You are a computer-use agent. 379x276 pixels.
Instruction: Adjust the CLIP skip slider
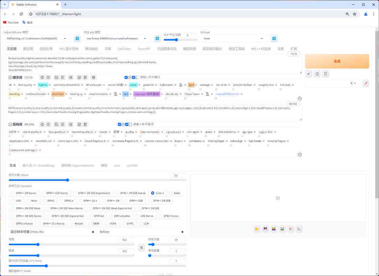coord(181,40)
